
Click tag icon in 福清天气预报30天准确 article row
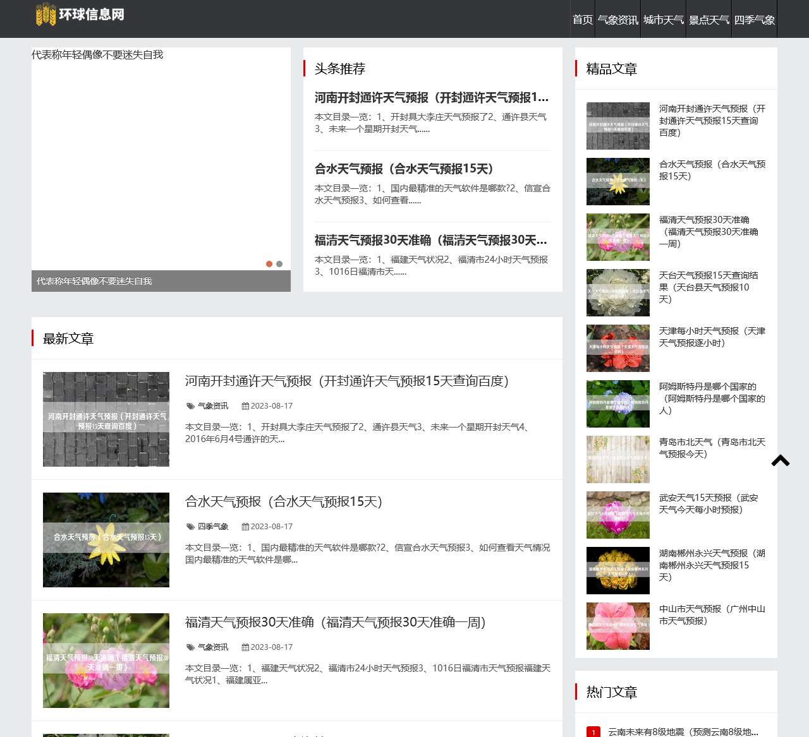click(191, 647)
